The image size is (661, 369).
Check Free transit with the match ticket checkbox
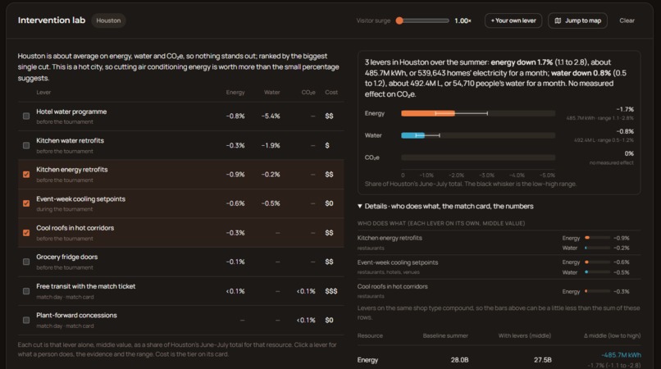[x=26, y=291]
